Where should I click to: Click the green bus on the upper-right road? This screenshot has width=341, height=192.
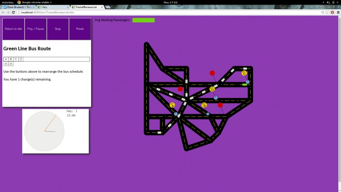pyautogui.click(x=245, y=84)
